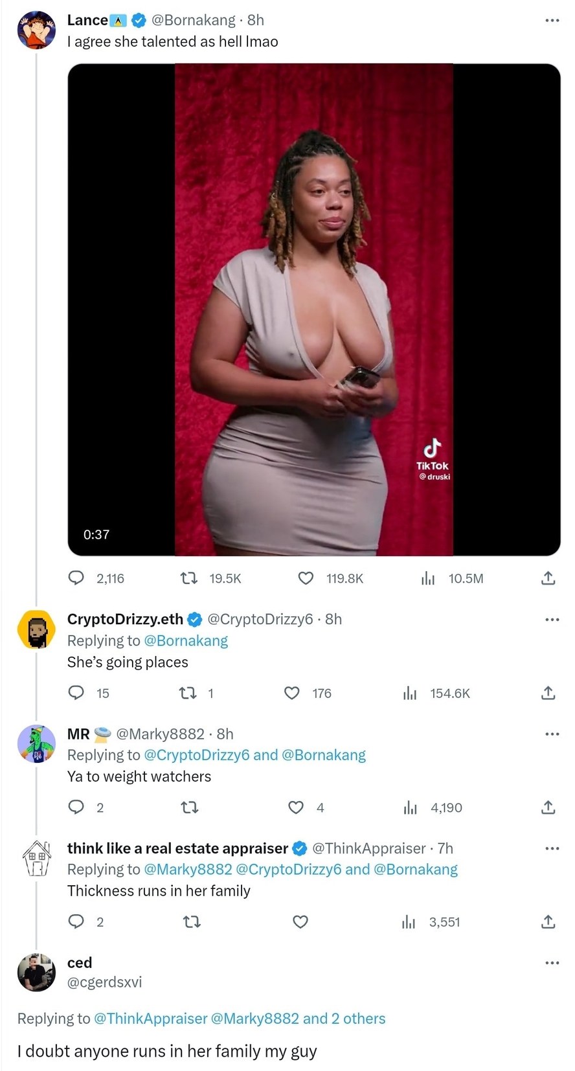575x1071 pixels.
Task: Like the ThinkAppraiser reply
Action: click(300, 921)
